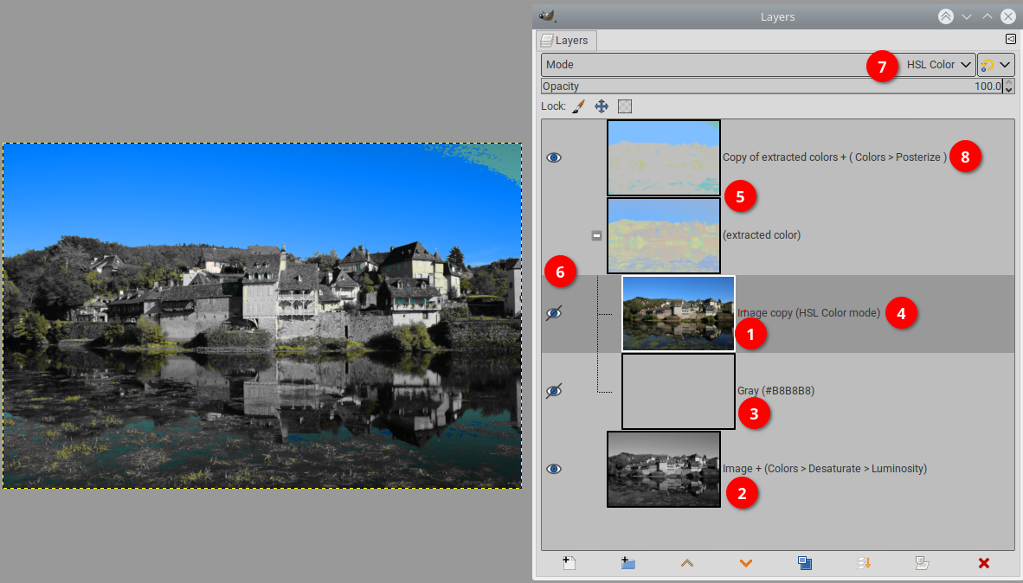Lock alpha channel checkerboard icon
Image resolution: width=1023 pixels, height=583 pixels.
coord(625,106)
